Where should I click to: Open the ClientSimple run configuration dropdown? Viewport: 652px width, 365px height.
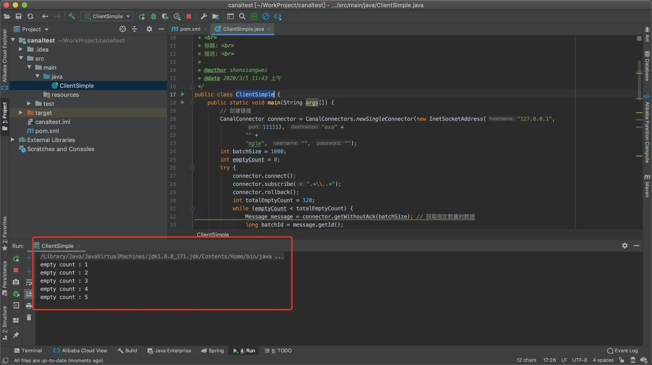click(x=107, y=16)
